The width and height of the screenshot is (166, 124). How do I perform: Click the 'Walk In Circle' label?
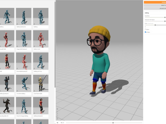tap(37, 49)
